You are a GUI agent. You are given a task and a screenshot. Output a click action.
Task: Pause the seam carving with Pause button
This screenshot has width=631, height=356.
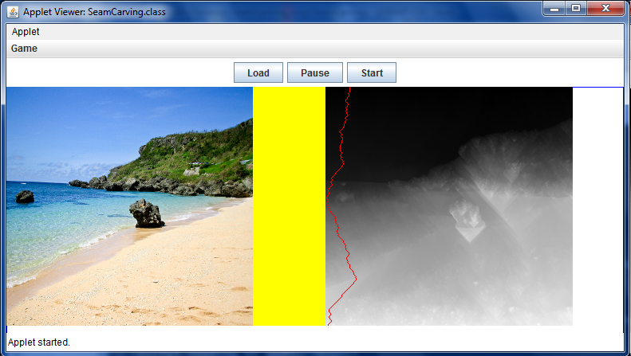click(x=314, y=73)
